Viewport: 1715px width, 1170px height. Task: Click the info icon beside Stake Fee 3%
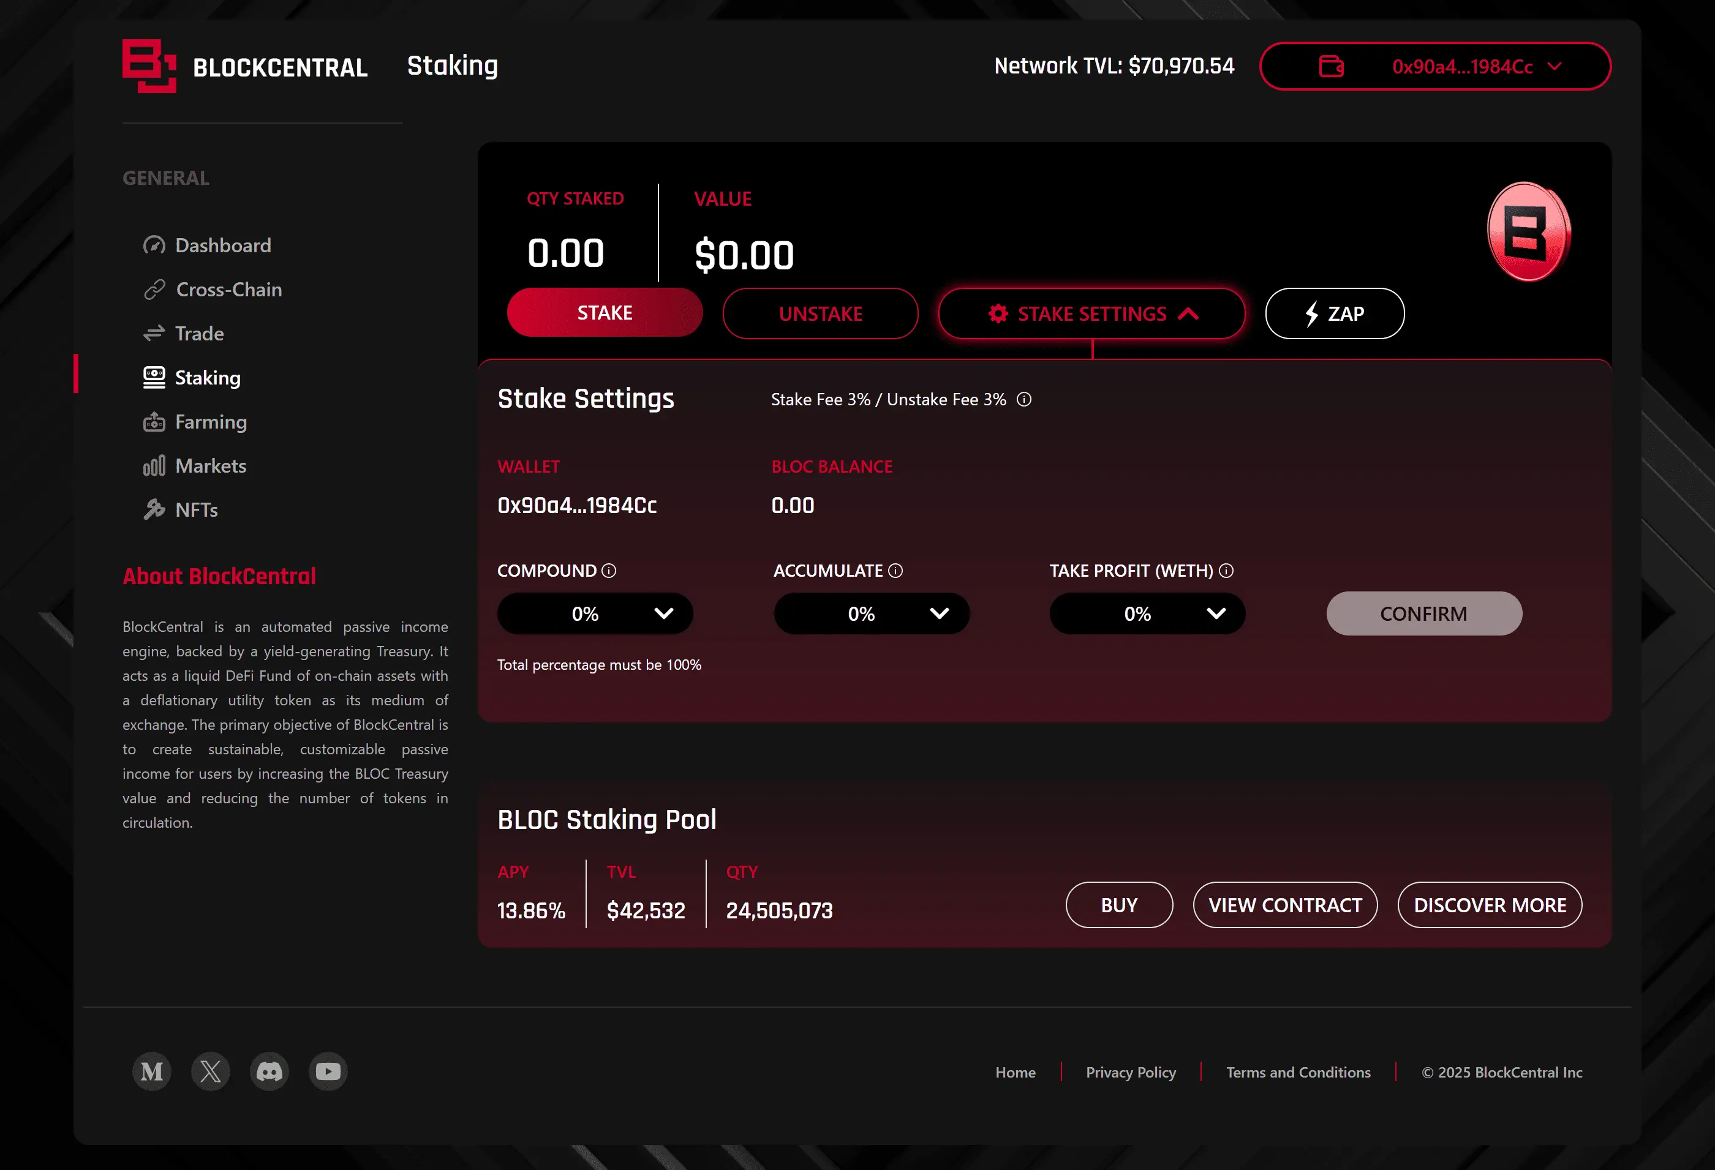(x=1024, y=400)
